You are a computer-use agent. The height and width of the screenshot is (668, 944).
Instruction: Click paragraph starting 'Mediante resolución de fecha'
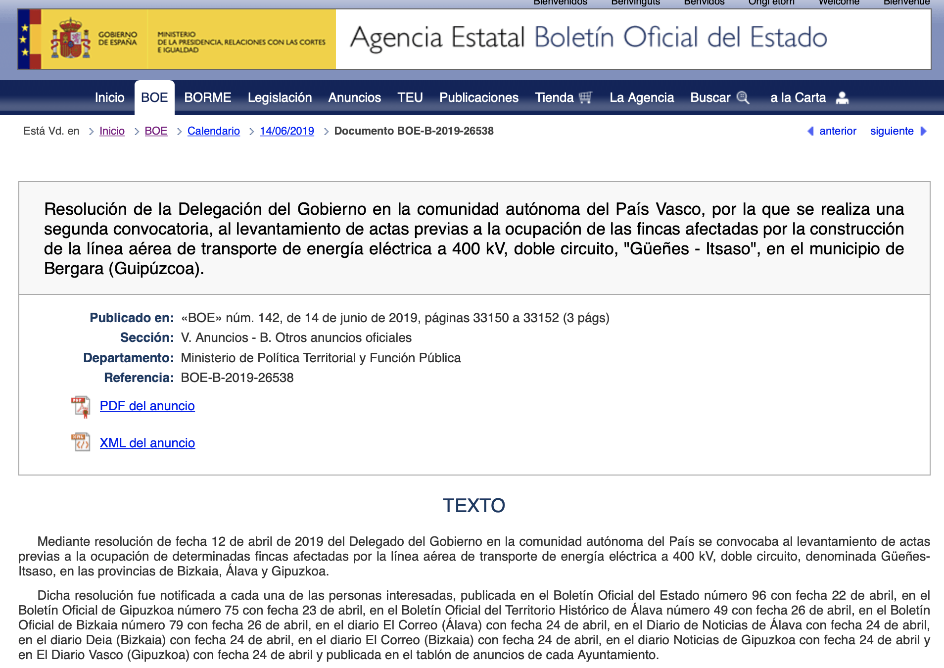pos(474,556)
